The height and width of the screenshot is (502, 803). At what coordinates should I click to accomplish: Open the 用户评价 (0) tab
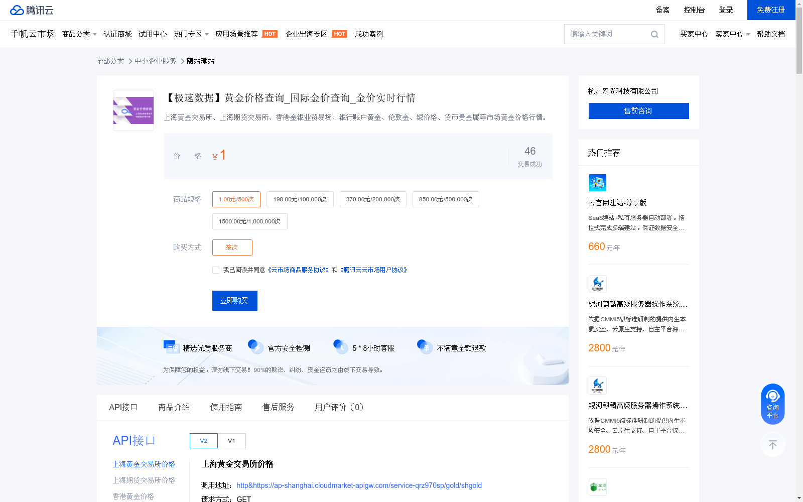(x=339, y=407)
